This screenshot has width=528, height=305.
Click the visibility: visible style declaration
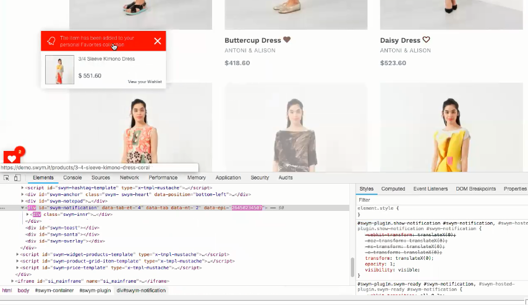(x=393, y=270)
